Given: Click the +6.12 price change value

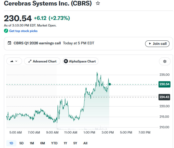Looking at the screenshot, I should click(40, 18).
